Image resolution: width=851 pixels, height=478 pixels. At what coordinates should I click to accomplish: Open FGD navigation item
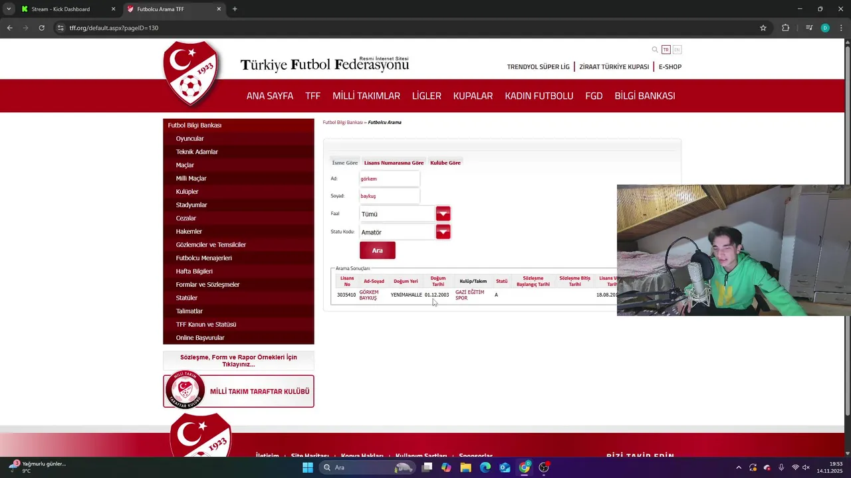594,96
